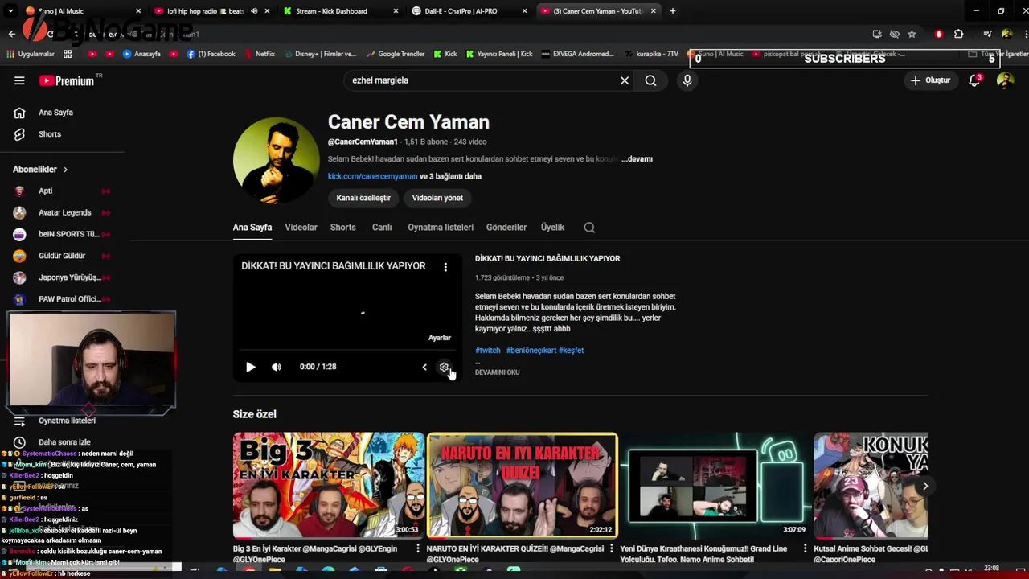The image size is (1029, 579).
Task: Click DEVAMINI OKU to read more
Action: 498,372
